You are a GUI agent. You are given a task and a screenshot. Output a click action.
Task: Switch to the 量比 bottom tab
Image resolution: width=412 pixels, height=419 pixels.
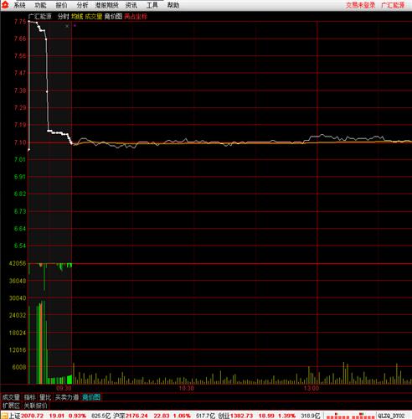coord(45,397)
